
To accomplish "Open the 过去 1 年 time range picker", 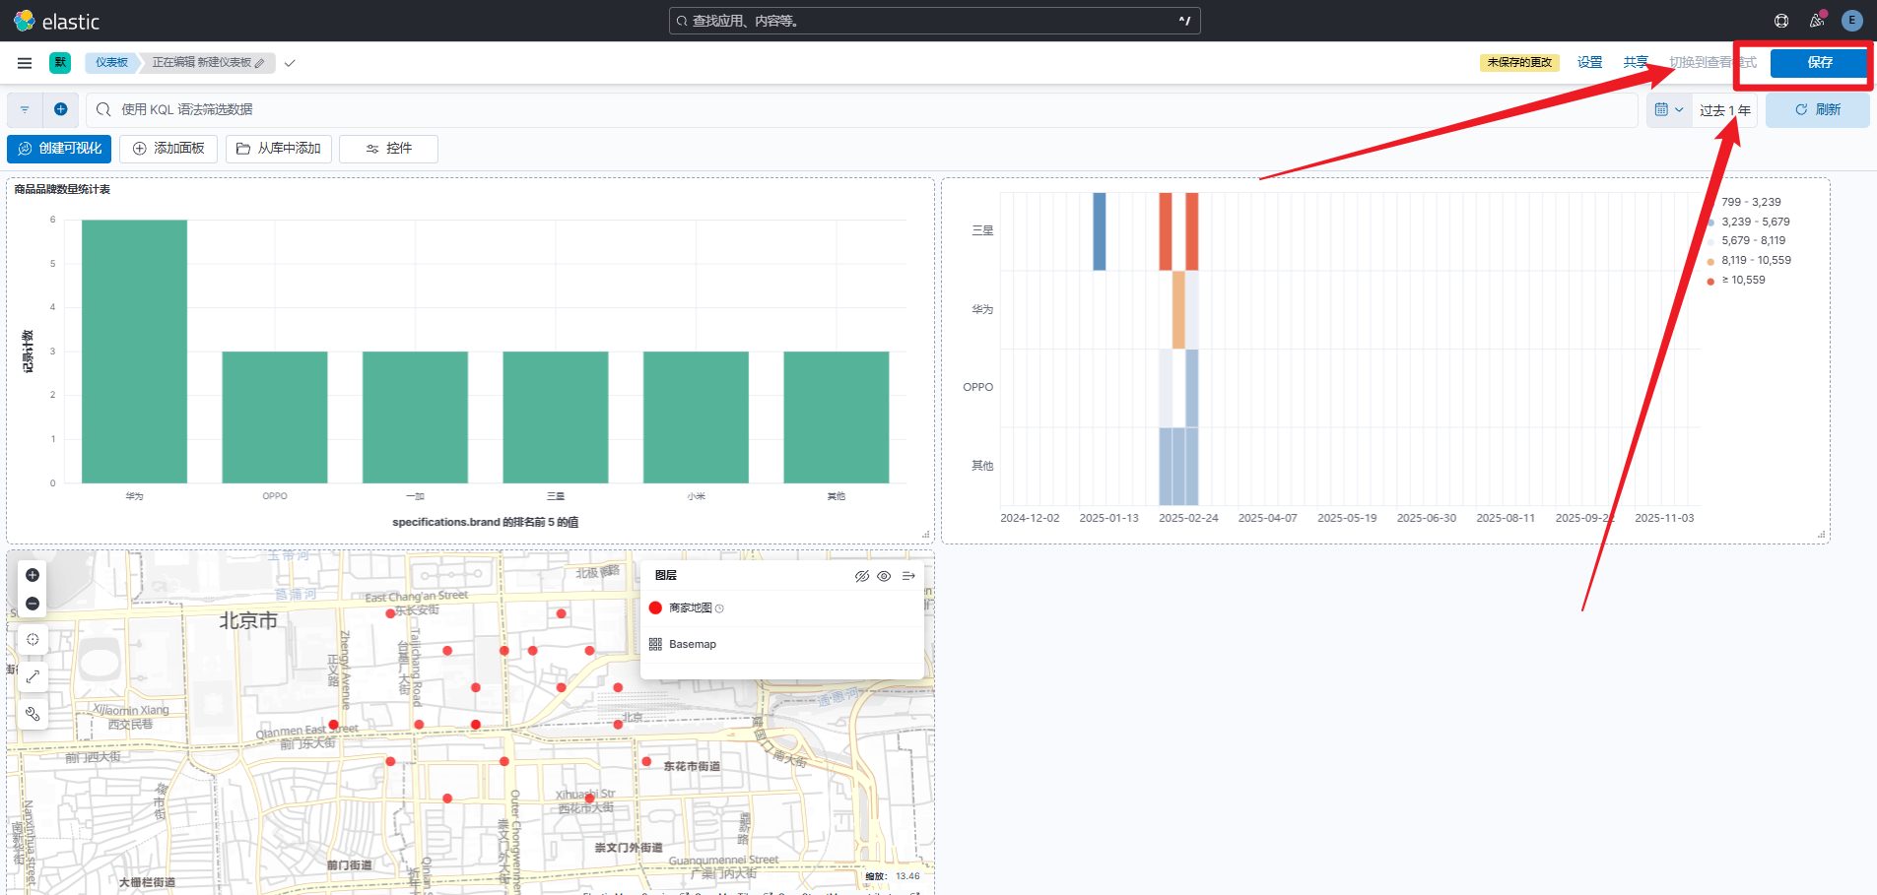I will [1725, 110].
